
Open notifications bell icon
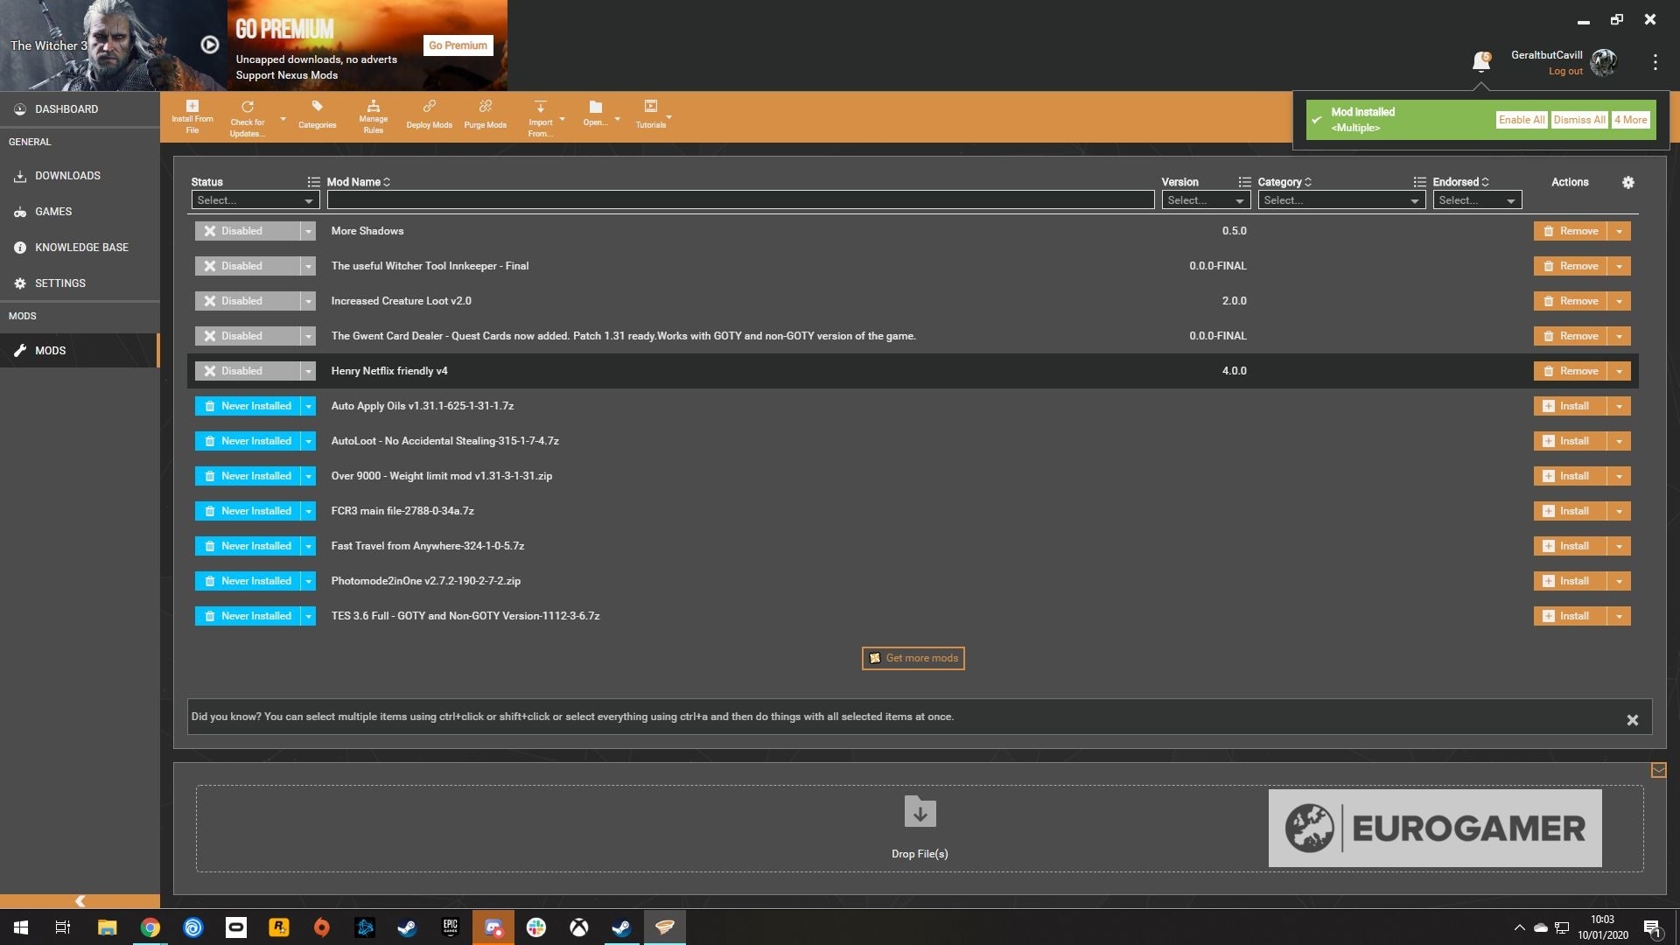(1480, 61)
